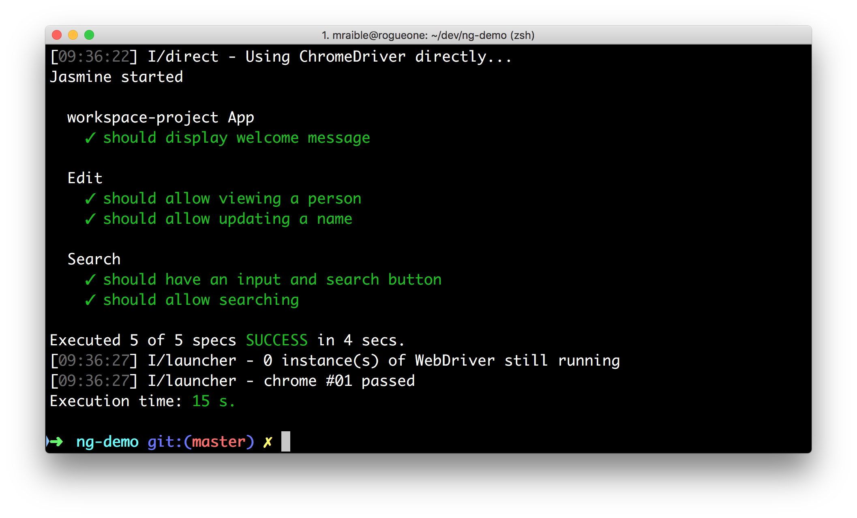Viewport: 857px width, 518px height.
Task: Click the green 15 s. execution time
Action: coord(213,401)
